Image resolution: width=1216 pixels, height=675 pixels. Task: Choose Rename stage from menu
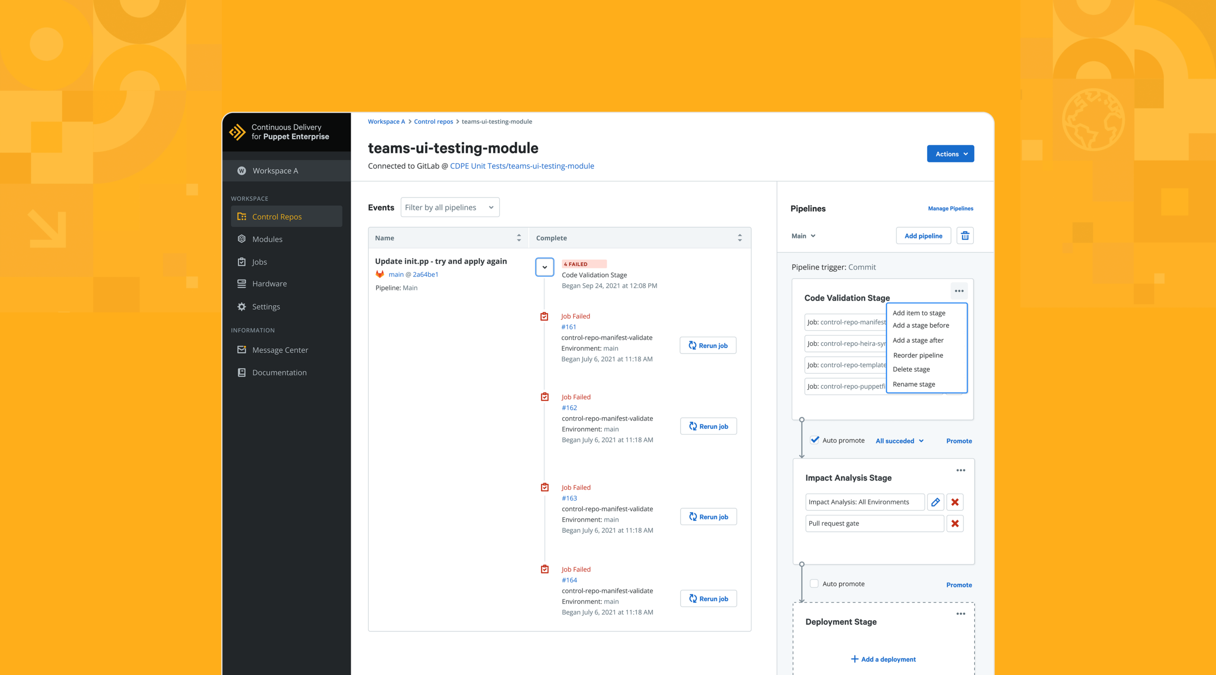913,384
